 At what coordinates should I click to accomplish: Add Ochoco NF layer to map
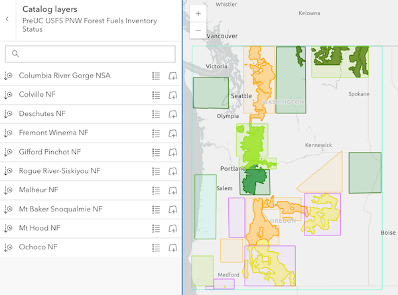[173, 247]
